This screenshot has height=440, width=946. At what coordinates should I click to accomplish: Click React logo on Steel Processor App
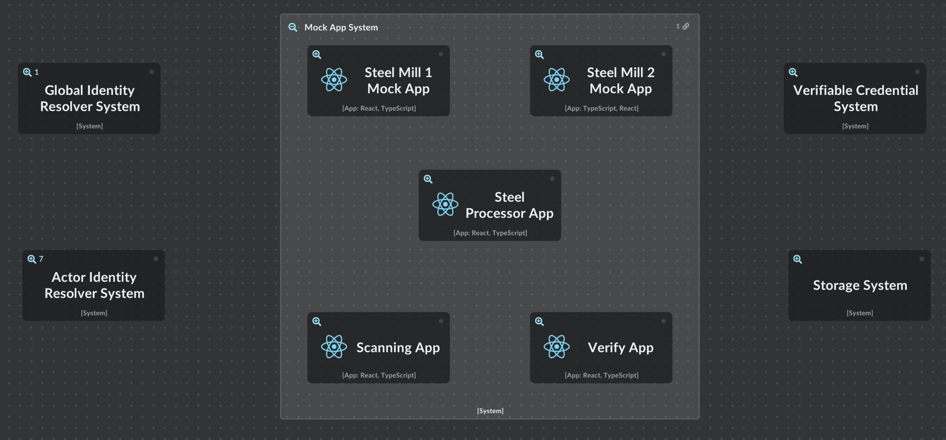(445, 204)
